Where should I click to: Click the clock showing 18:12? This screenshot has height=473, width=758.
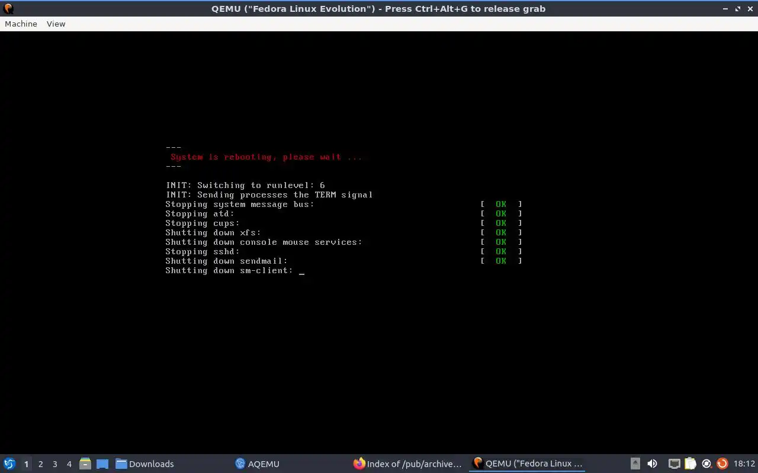click(x=744, y=464)
